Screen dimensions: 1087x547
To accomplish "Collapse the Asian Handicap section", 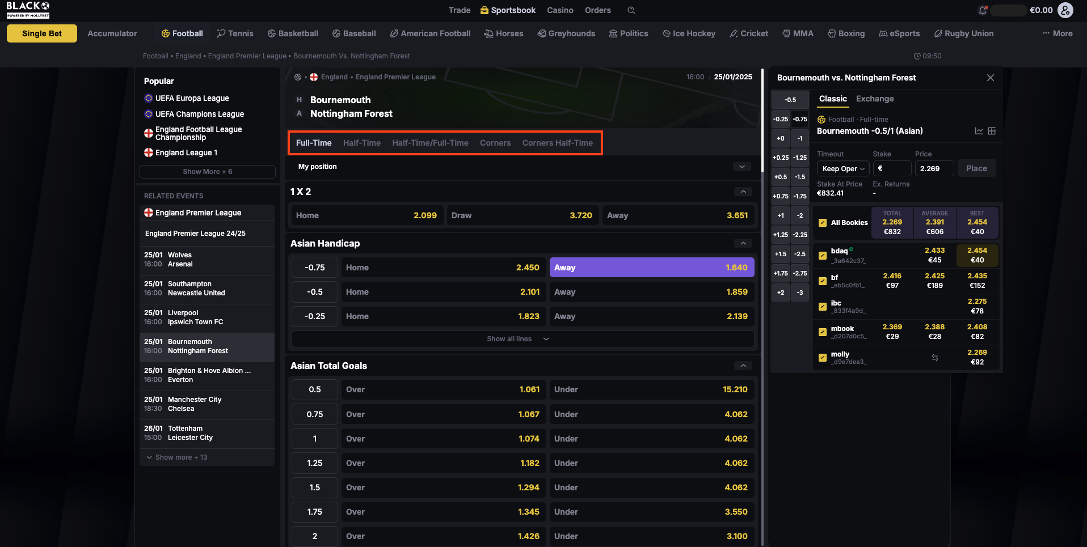I will click(743, 243).
